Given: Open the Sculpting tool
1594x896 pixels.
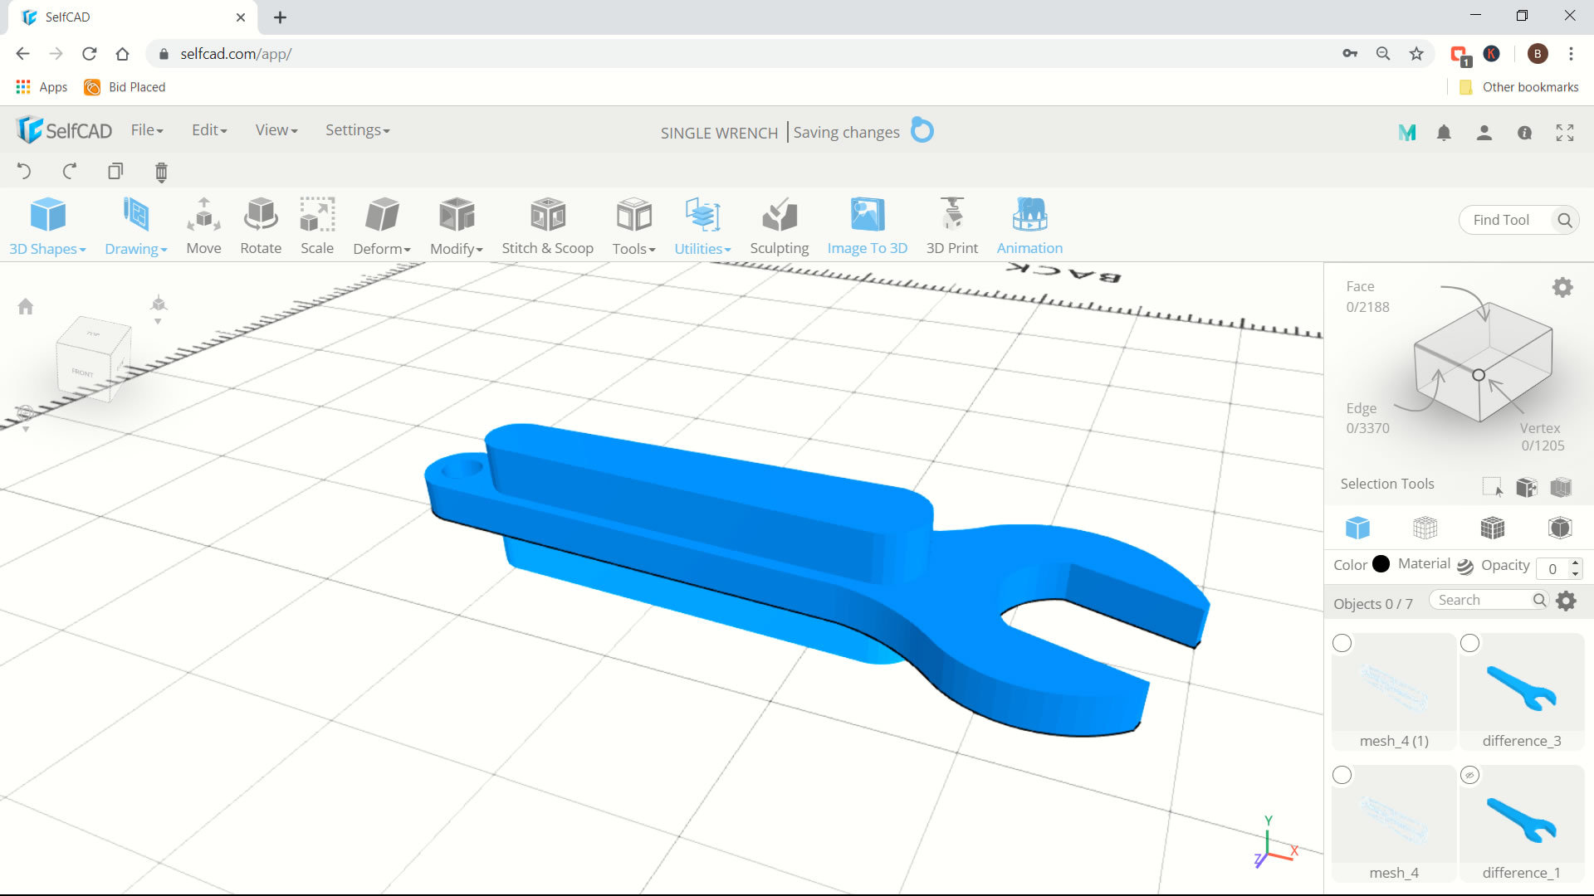Looking at the screenshot, I should tap(779, 226).
